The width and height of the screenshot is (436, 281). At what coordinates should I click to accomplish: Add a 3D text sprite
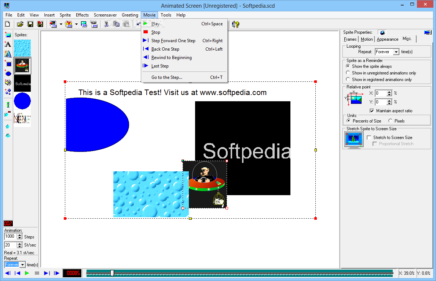(8, 54)
